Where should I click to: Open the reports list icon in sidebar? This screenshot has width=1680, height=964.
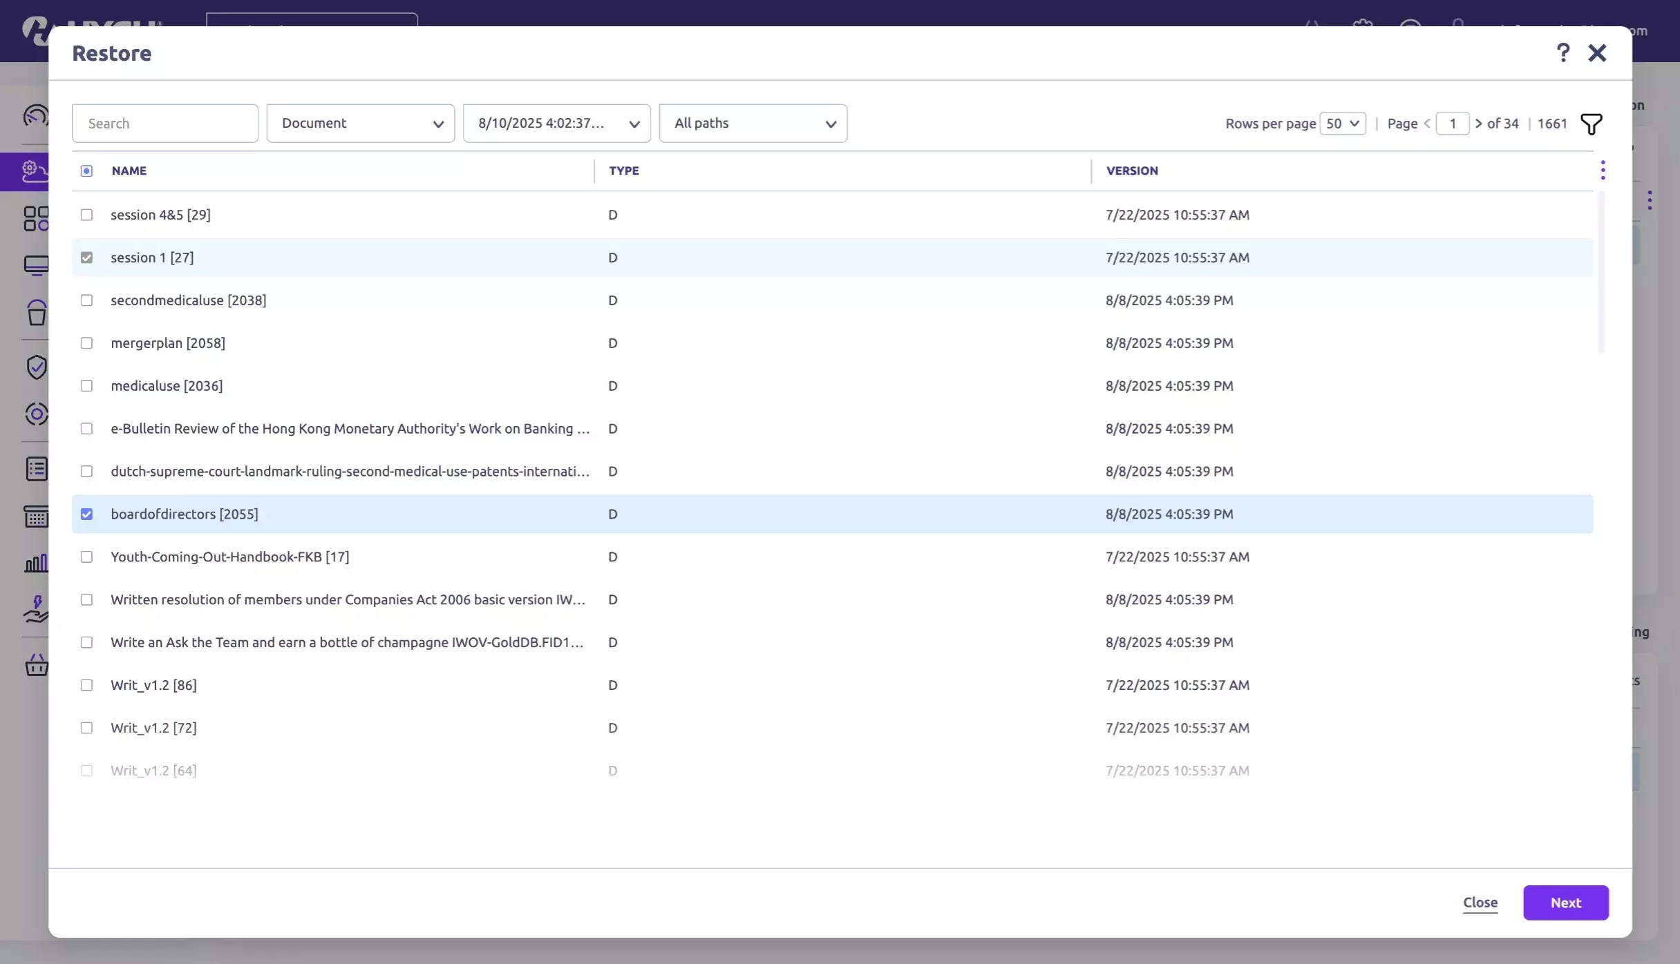(x=36, y=470)
